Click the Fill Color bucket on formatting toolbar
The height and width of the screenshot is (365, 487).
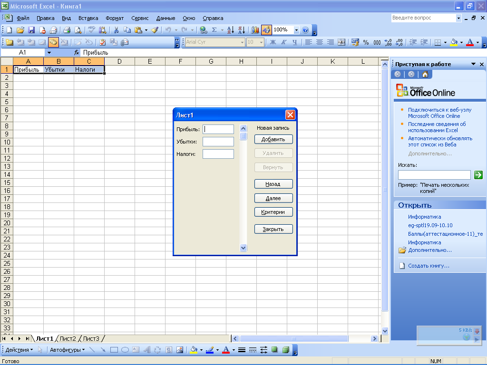point(454,42)
